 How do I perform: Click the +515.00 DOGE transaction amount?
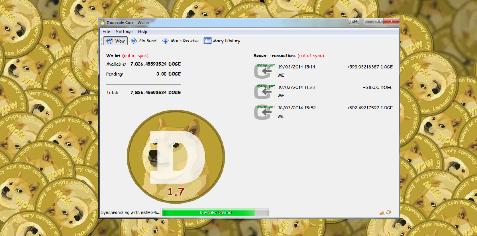point(378,87)
